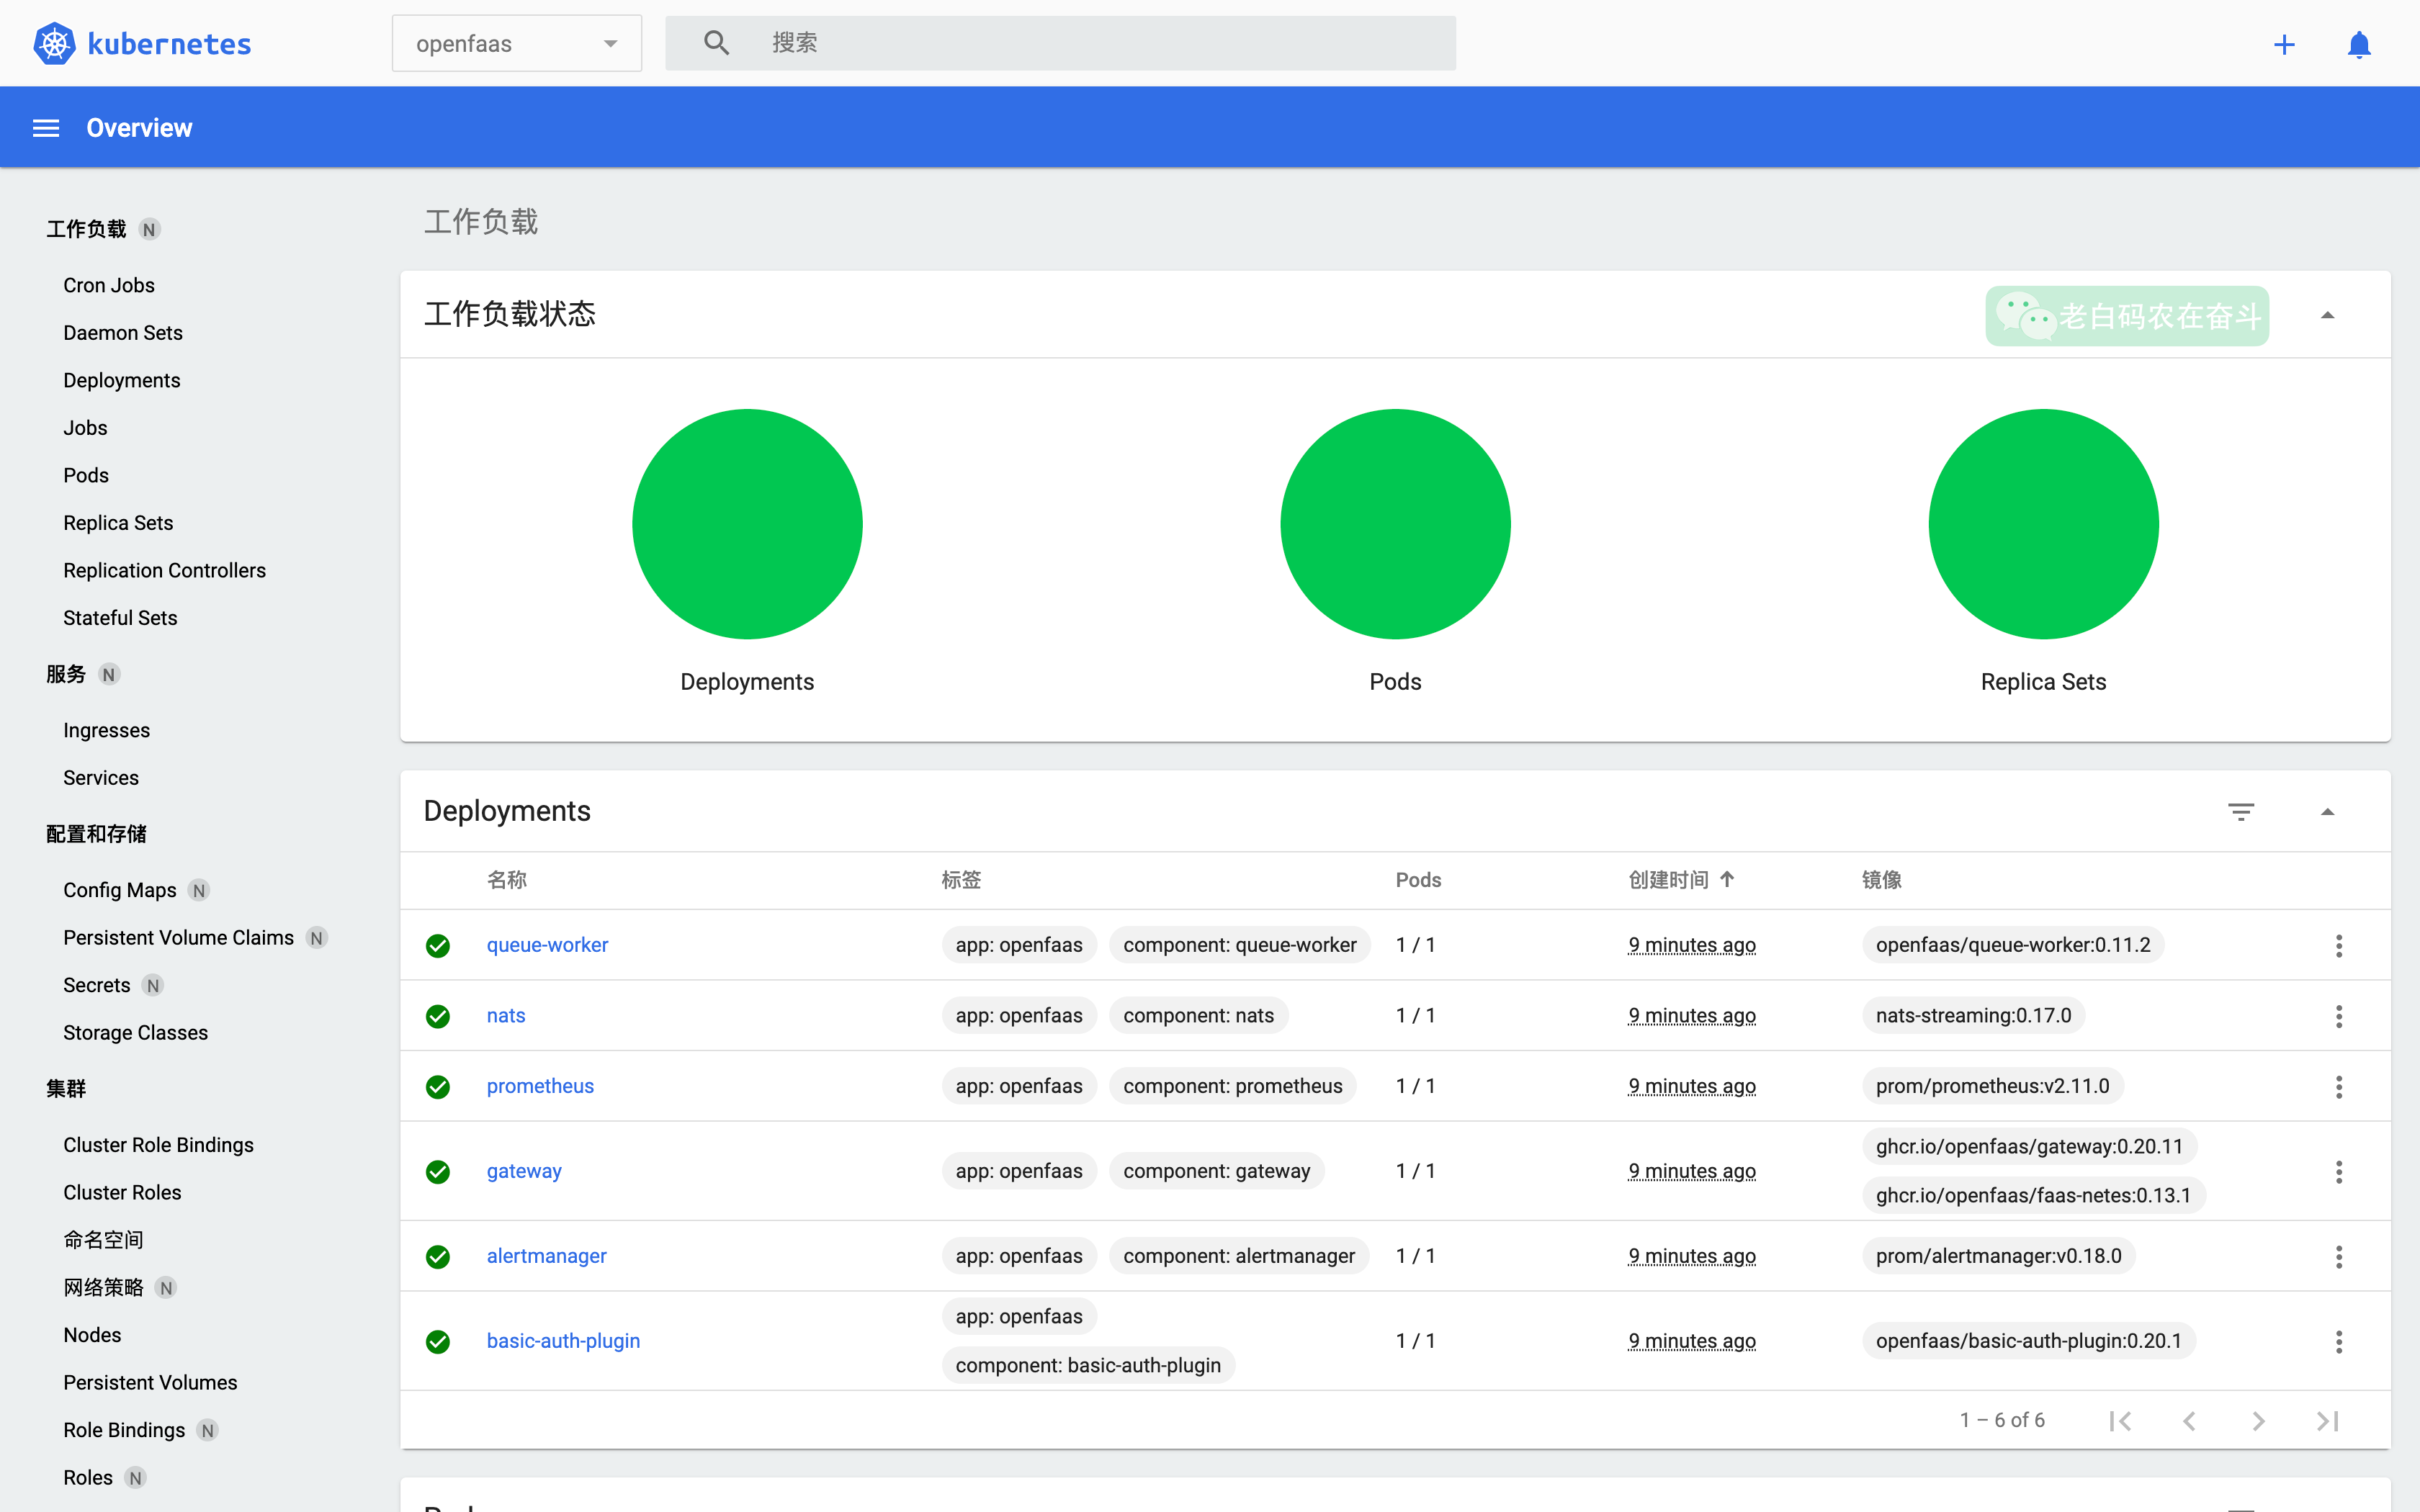
Task: Sort by 创建时间 column header
Action: point(1668,879)
